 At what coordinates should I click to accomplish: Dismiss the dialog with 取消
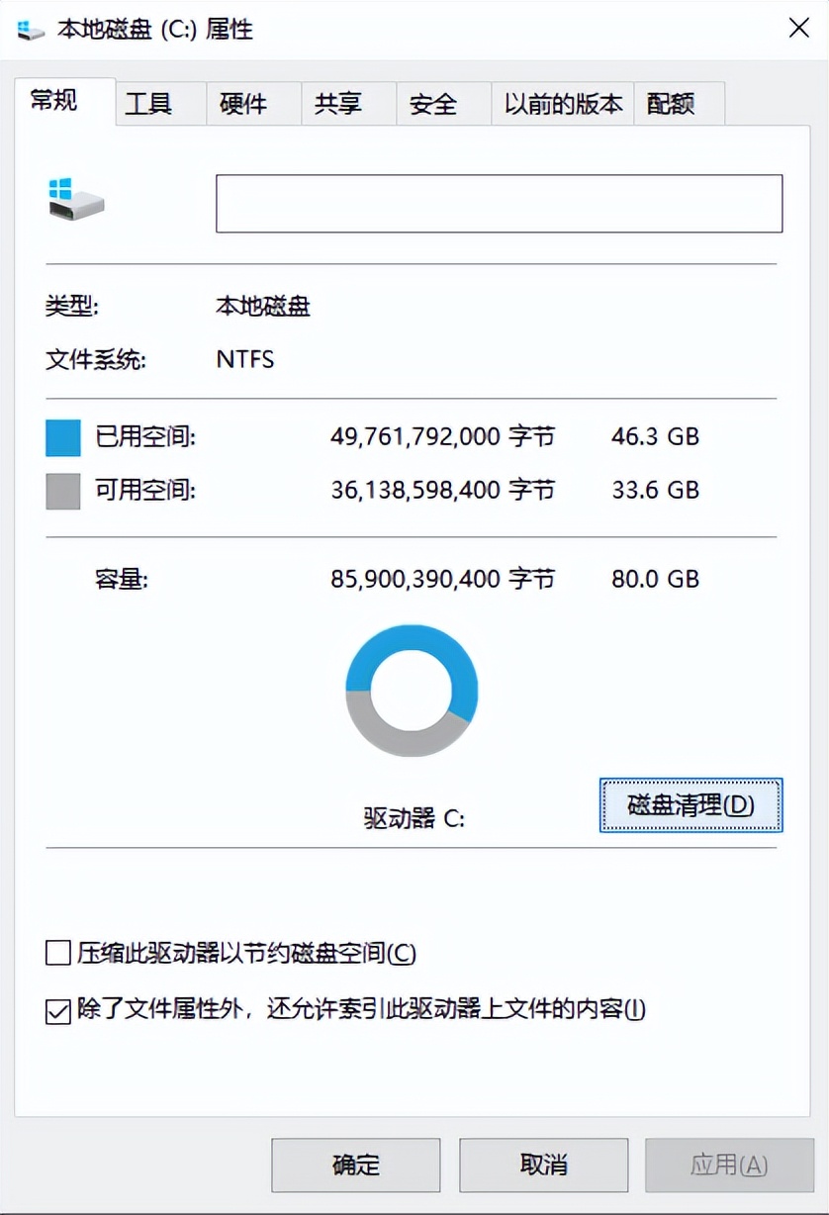coord(543,1166)
